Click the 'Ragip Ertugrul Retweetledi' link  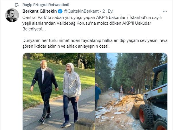pos(46,5)
